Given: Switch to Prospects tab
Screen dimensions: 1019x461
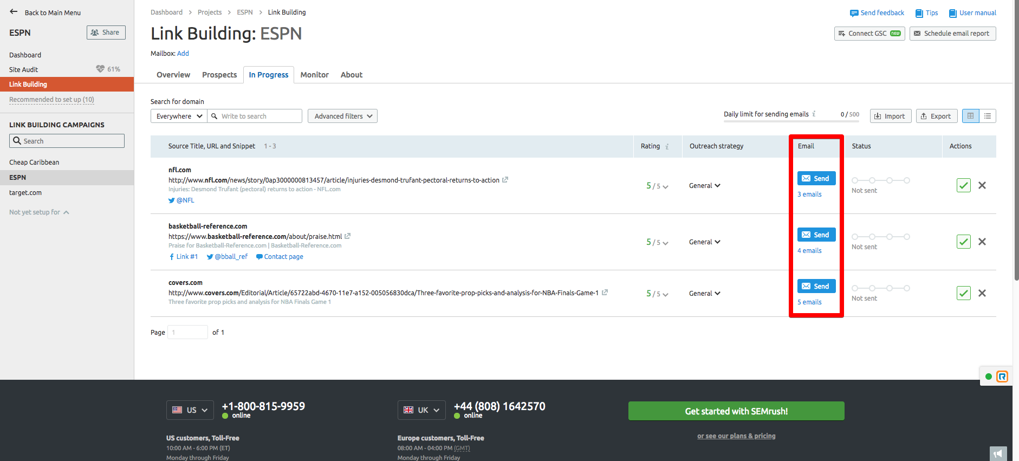Looking at the screenshot, I should point(219,75).
